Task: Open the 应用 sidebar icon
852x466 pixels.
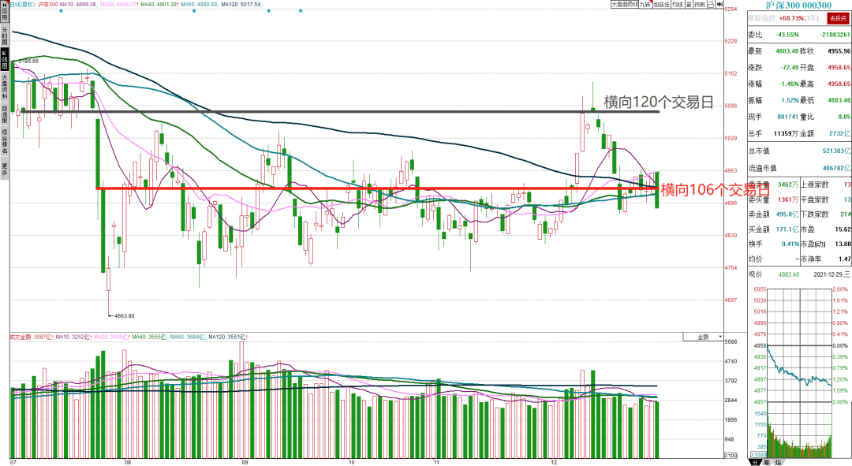Action: pos(5,11)
